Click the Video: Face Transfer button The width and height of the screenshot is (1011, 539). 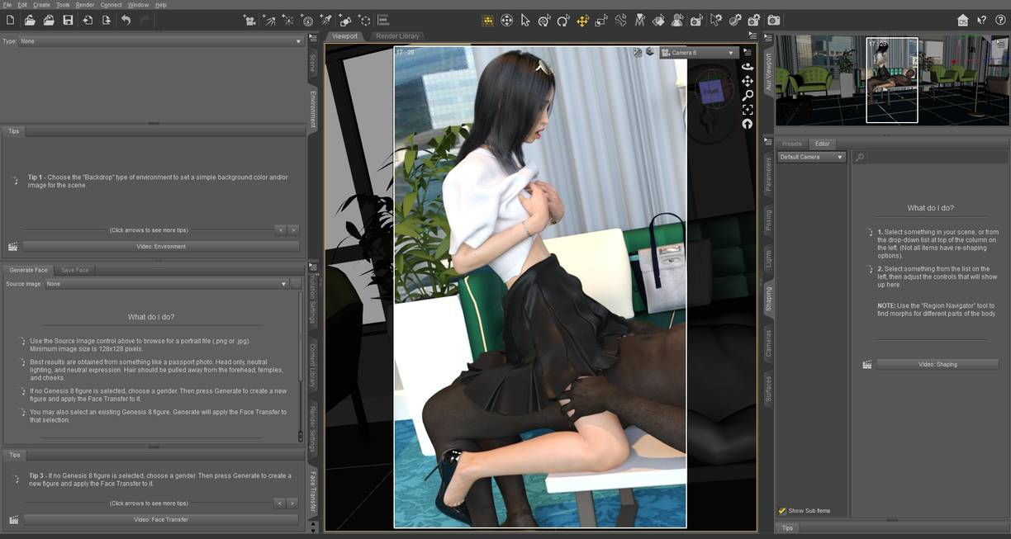coord(161,520)
